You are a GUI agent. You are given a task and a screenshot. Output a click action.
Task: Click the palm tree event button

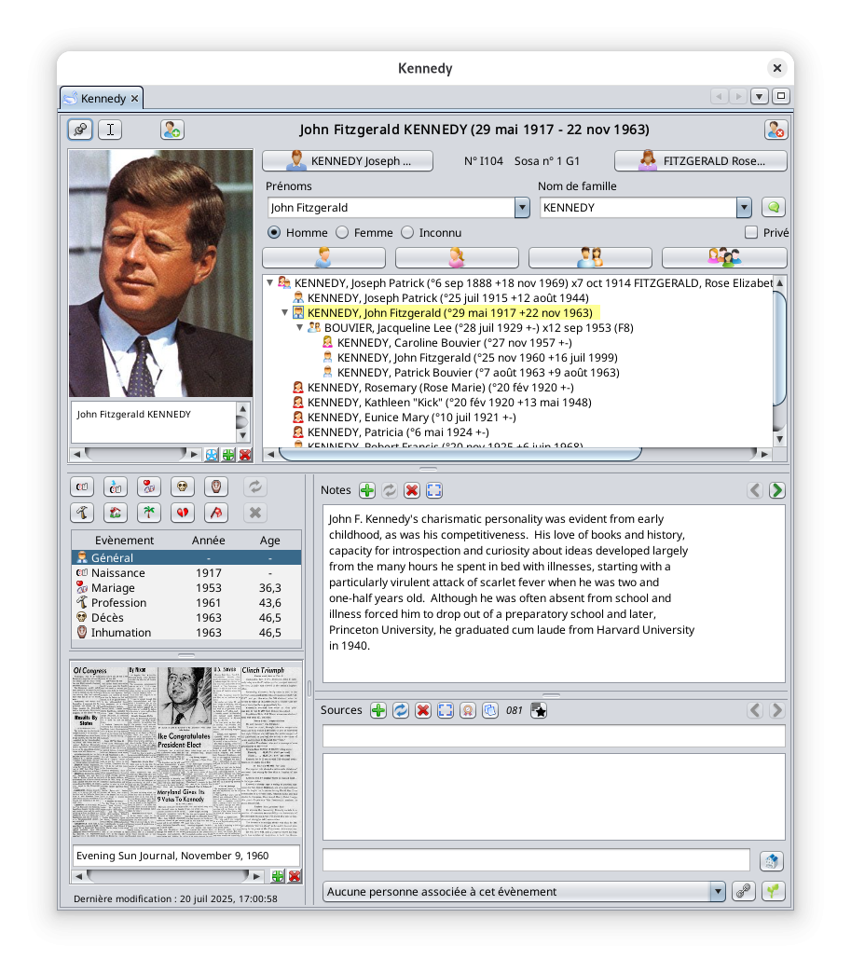(149, 514)
